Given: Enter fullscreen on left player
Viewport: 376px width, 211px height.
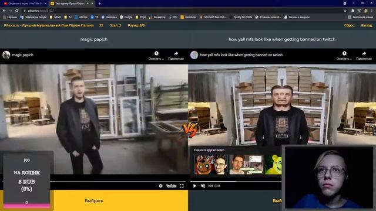Looking at the screenshot, I should coord(182,186).
